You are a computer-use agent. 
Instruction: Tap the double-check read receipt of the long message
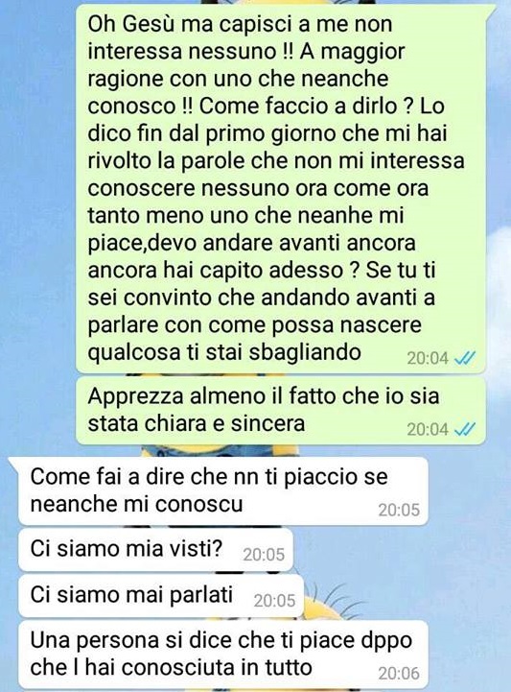coord(465,358)
